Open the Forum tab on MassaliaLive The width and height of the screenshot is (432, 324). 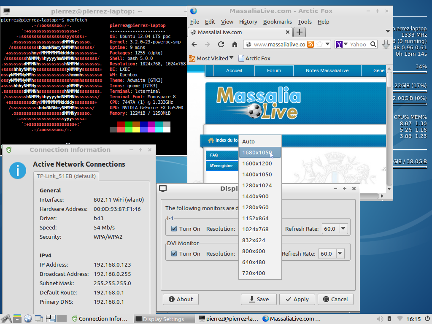click(274, 70)
